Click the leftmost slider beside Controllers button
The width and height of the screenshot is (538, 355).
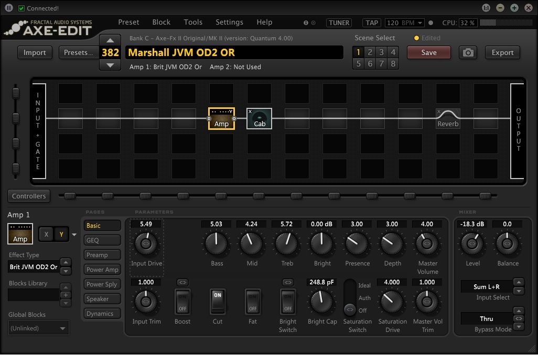point(70,196)
